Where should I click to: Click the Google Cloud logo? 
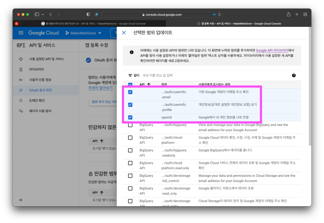pyautogui.click(x=44, y=33)
